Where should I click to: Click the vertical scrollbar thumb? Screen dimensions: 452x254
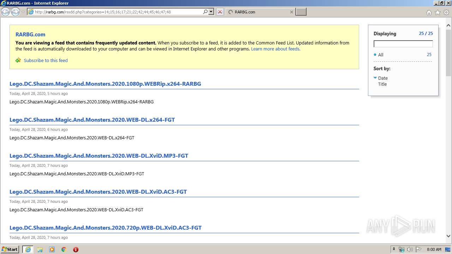(x=448, y=53)
